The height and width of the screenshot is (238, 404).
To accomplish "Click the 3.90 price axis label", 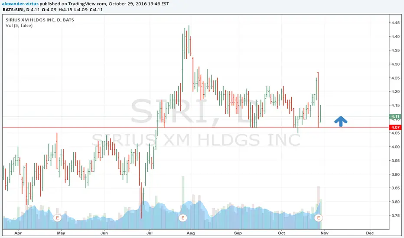I will coord(395,174).
